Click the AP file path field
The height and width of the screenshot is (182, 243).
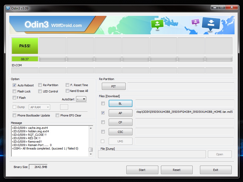point(185,113)
